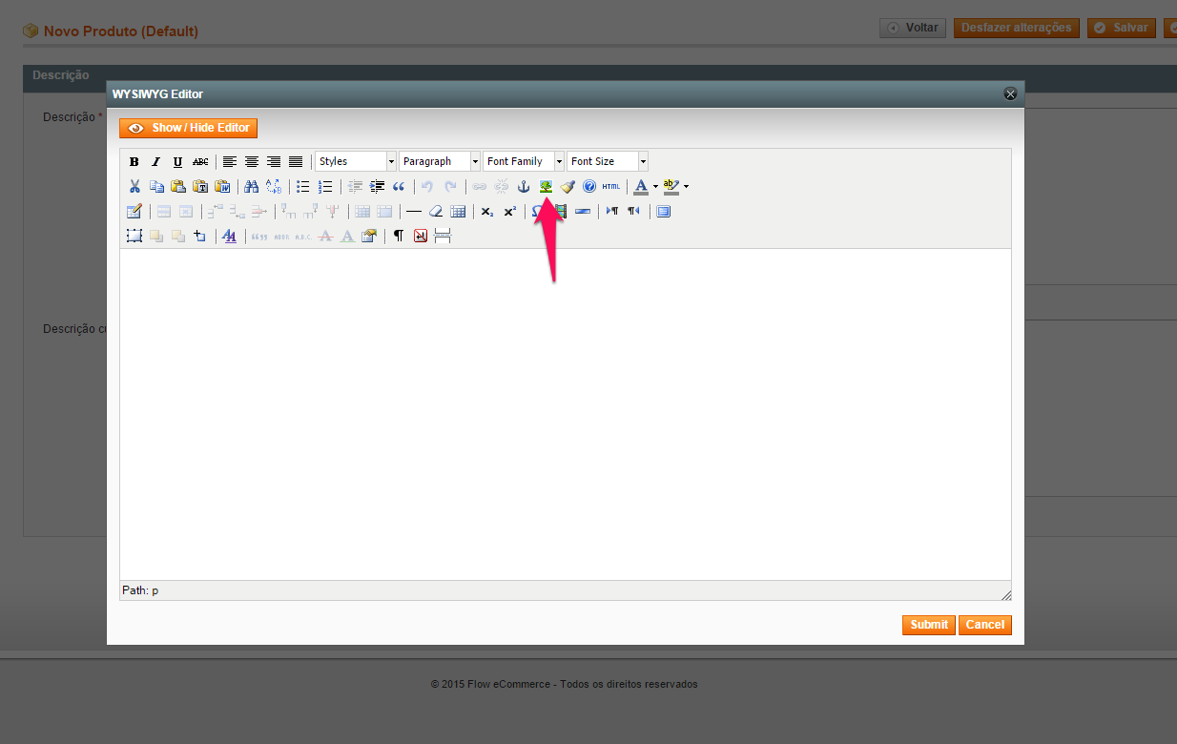Image resolution: width=1177 pixels, height=744 pixels.
Task: Align text center
Action: coord(252,161)
